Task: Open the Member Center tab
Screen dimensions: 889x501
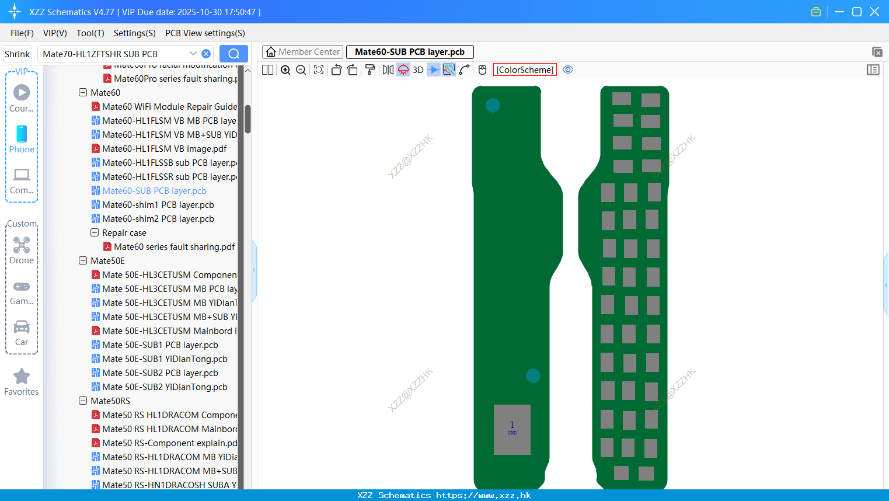Action: (x=302, y=52)
